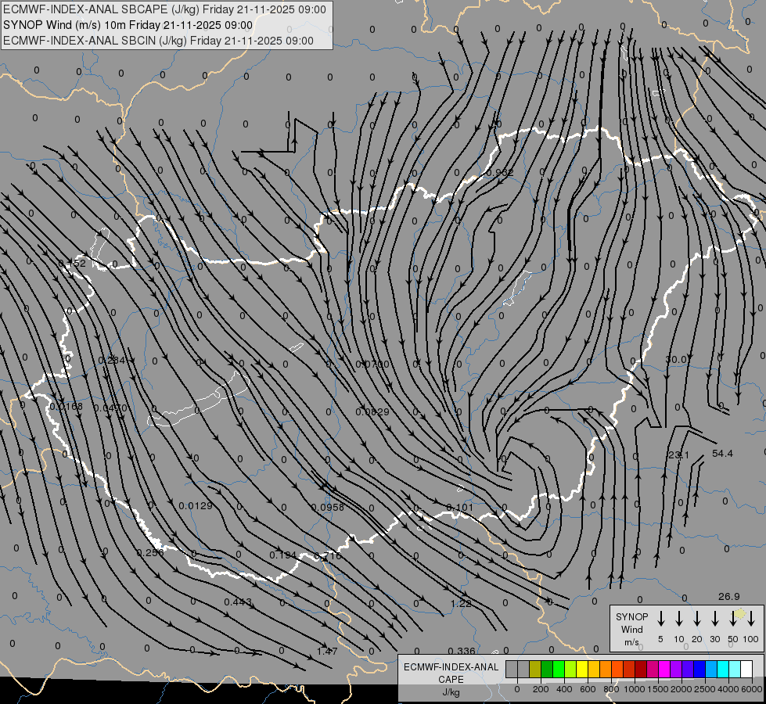Image resolution: width=766 pixels, height=704 pixels.
Task: Click the wind arrow above 5 m/s
Action: click(x=660, y=618)
